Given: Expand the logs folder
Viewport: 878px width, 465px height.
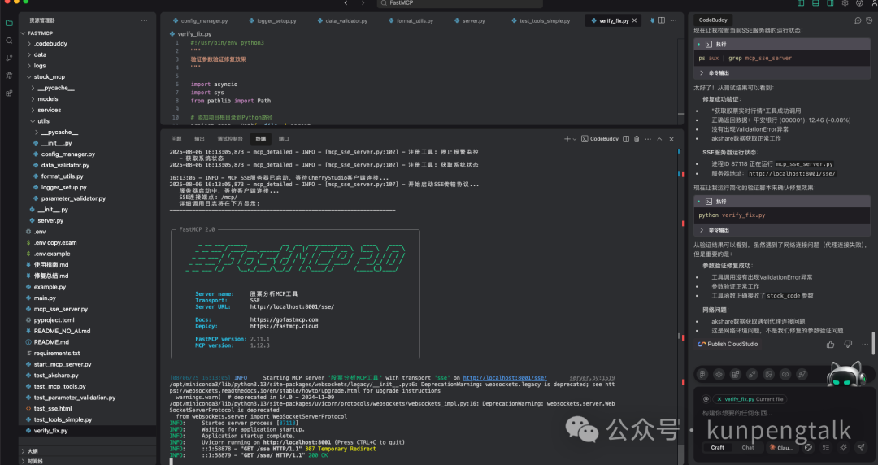Looking at the screenshot, I should 29,66.
